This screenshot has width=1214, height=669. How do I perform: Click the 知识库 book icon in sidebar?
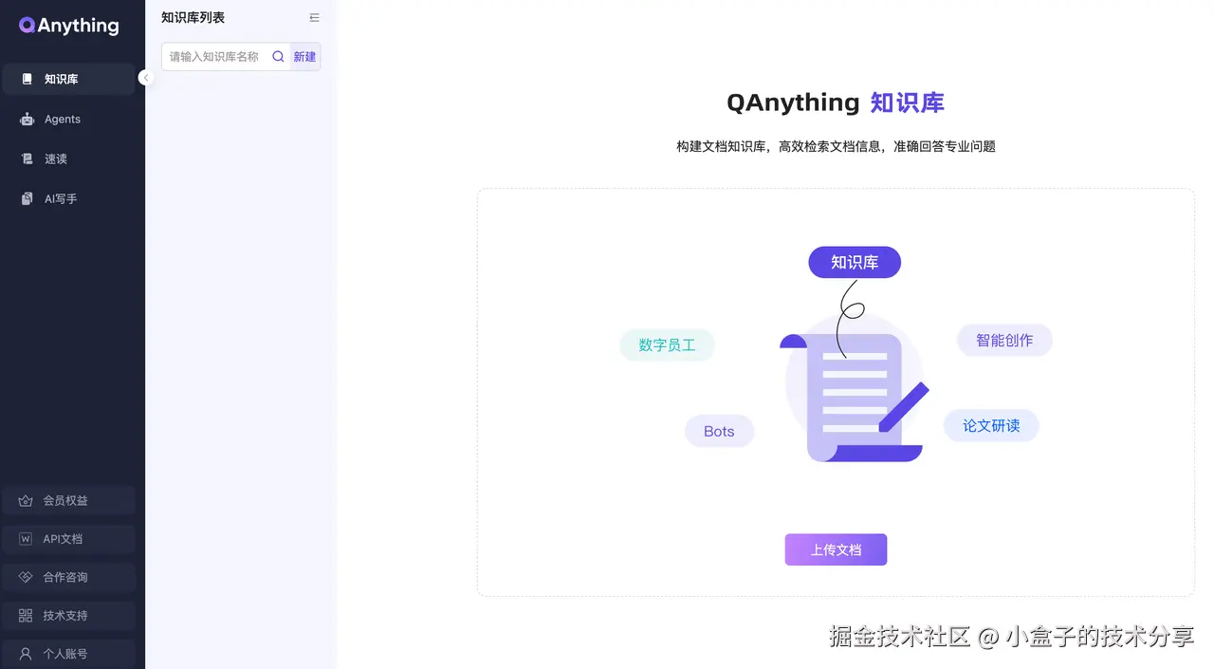pos(27,79)
